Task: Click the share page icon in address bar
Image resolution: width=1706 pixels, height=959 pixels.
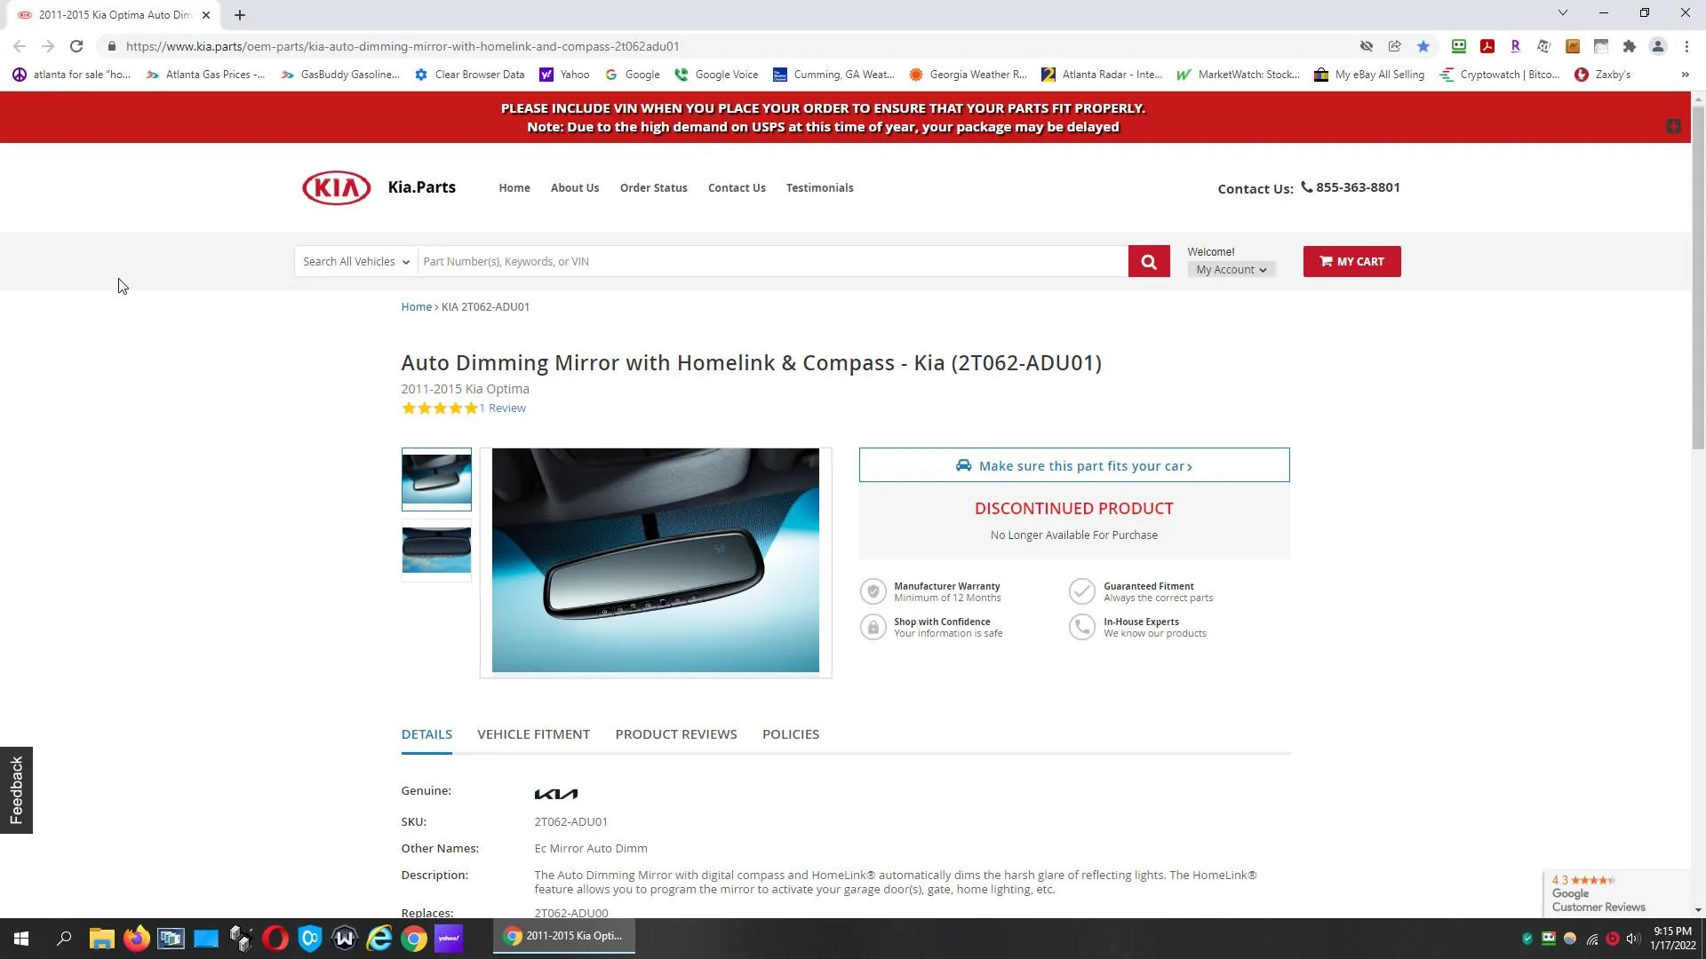Action: tap(1395, 46)
